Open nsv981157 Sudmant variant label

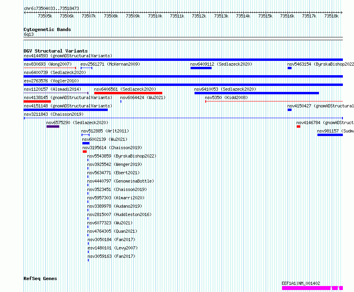tap(335, 131)
